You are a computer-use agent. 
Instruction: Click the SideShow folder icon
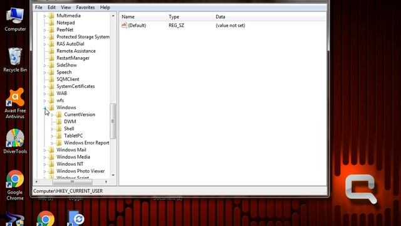(51, 65)
